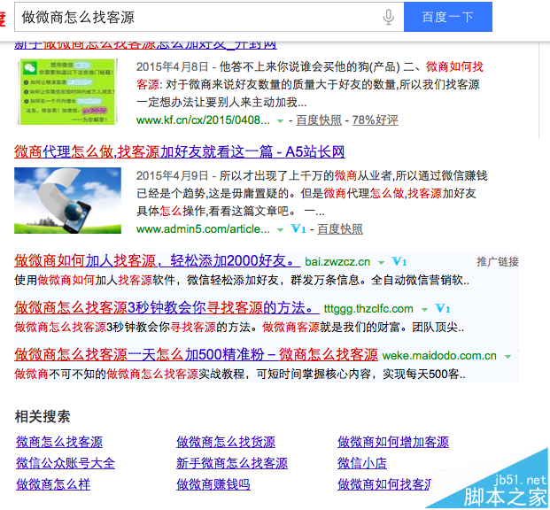The width and height of the screenshot is (550, 510).
Task: Click the 78%好评 rating link
Action: (x=375, y=120)
